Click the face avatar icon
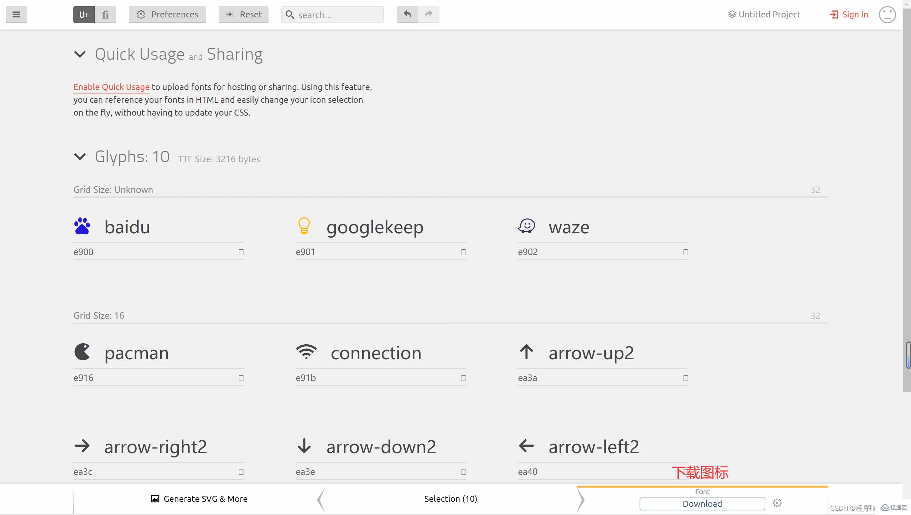Image resolution: width=911 pixels, height=515 pixels. coord(887,15)
